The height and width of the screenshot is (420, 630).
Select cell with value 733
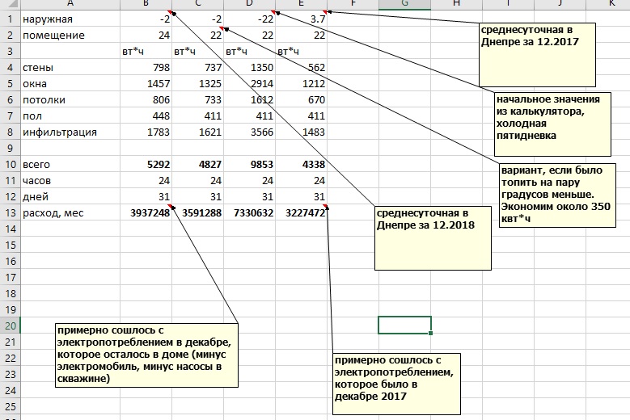tap(197, 99)
